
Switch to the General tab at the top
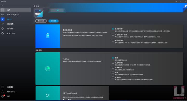57,10
